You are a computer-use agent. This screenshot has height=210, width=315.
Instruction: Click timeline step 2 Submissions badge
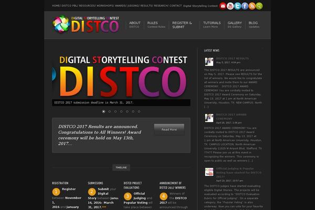92,192
